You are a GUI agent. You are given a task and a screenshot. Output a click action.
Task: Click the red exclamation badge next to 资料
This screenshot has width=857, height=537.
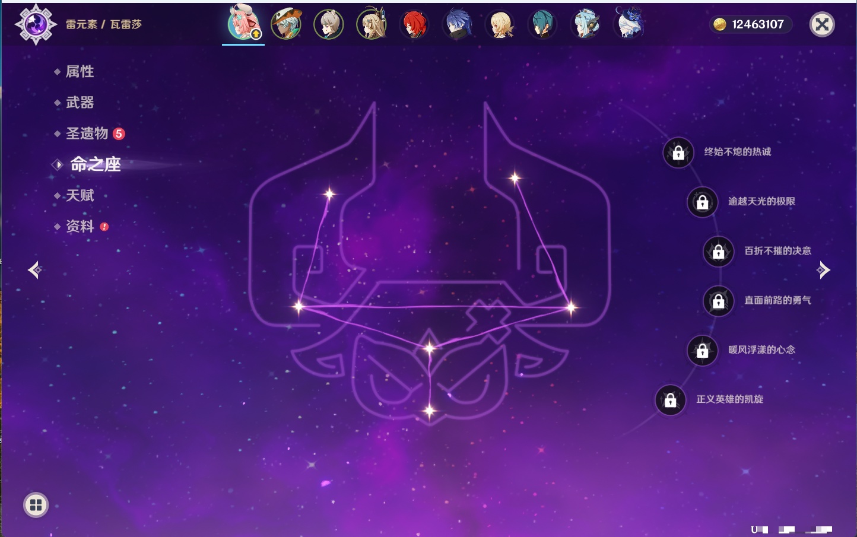click(x=104, y=227)
